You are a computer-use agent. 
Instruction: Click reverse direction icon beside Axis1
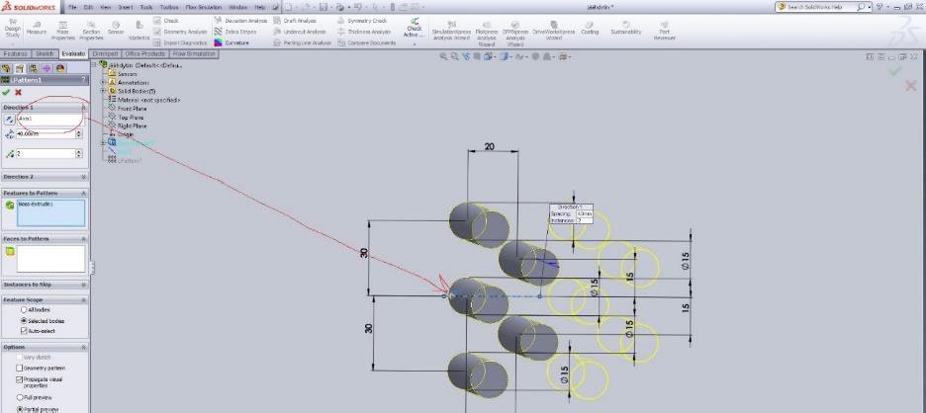click(x=9, y=120)
